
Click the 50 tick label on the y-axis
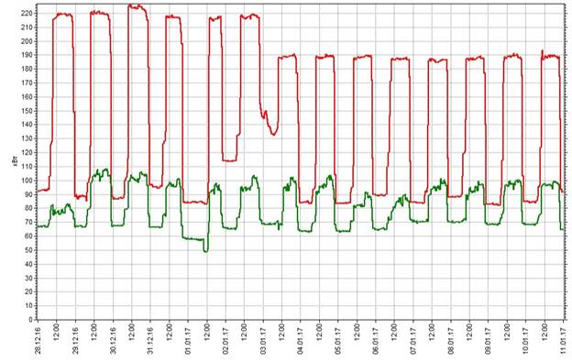29,250
